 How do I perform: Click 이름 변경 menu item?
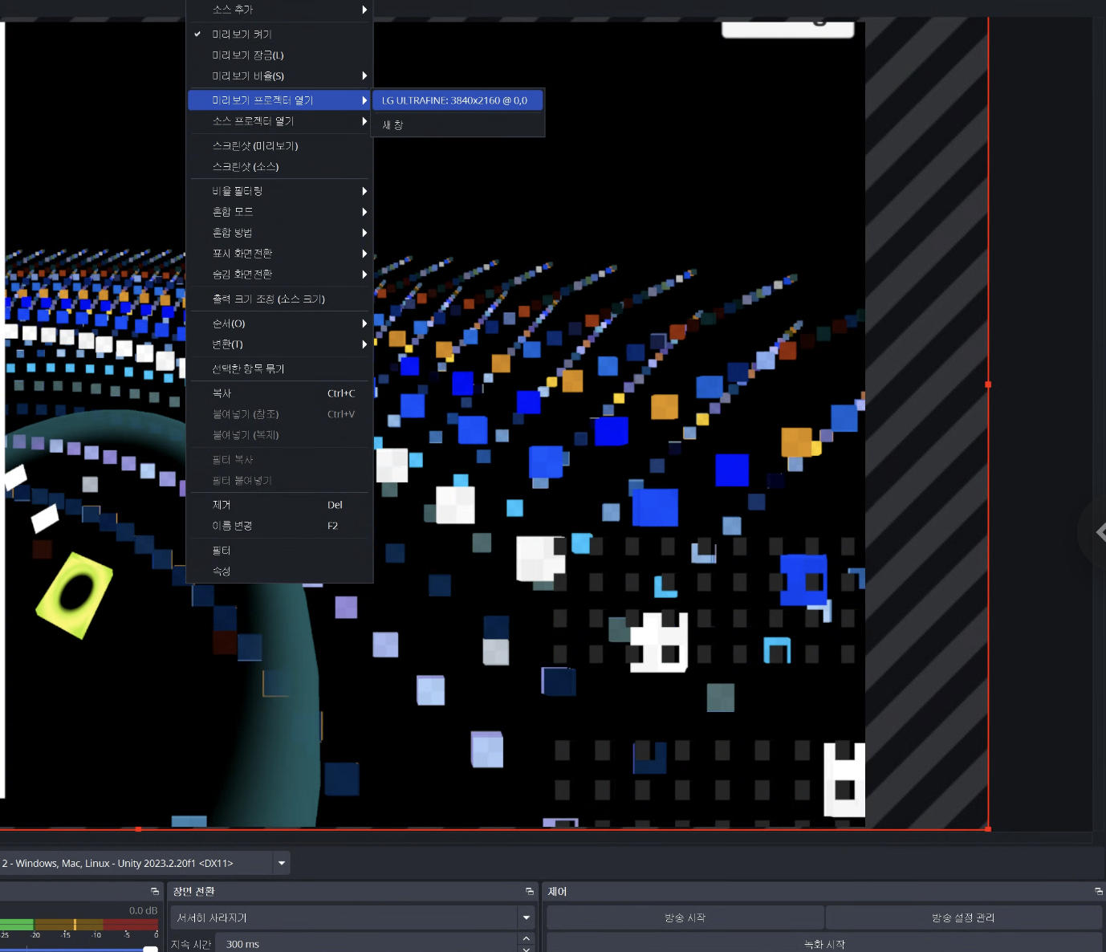pyautogui.click(x=279, y=526)
